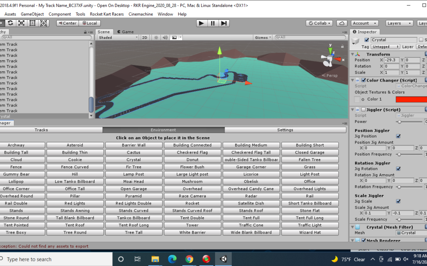Open the Collab dropdown
Screen dimensions: 427x266
[x=319, y=23]
